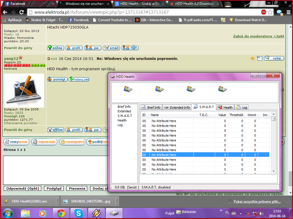
Task: Switch to the Brief Info tab
Action: click(151, 107)
